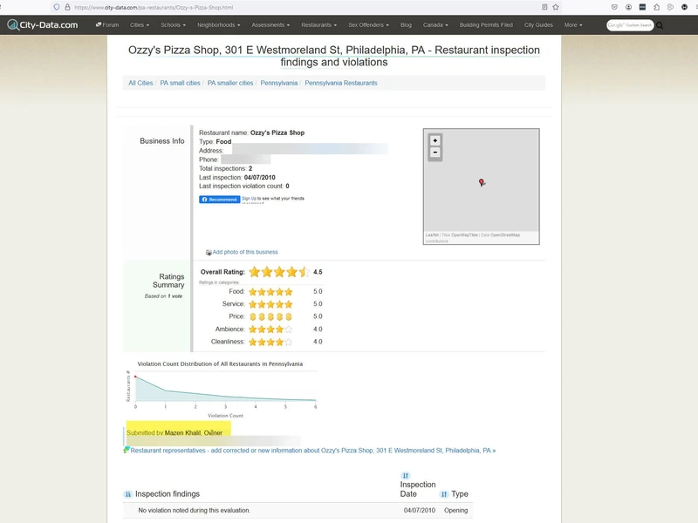The height and width of the screenshot is (523, 698).
Task: Expand the Sex Offenders dropdown menu
Action: (368, 25)
